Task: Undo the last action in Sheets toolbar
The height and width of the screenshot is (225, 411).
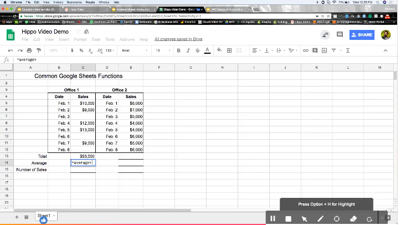Action: coord(11,50)
